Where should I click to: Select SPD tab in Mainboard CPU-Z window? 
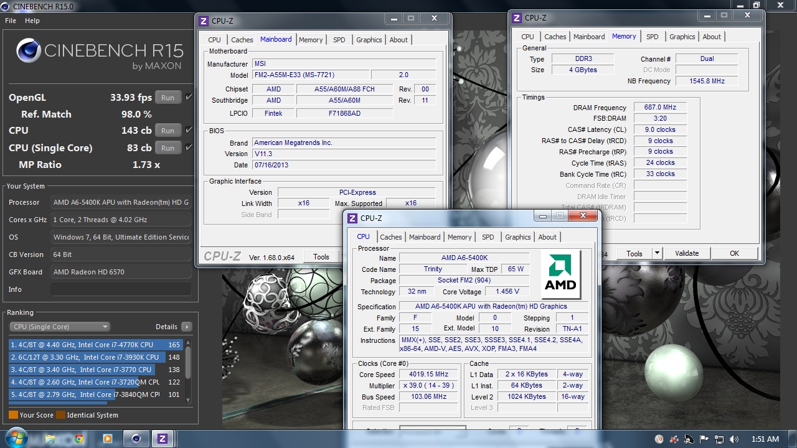339,40
